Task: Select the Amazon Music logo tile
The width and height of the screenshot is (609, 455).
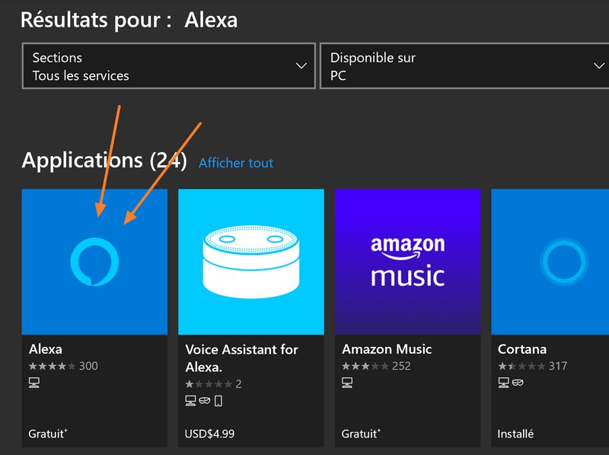Action: tap(407, 262)
